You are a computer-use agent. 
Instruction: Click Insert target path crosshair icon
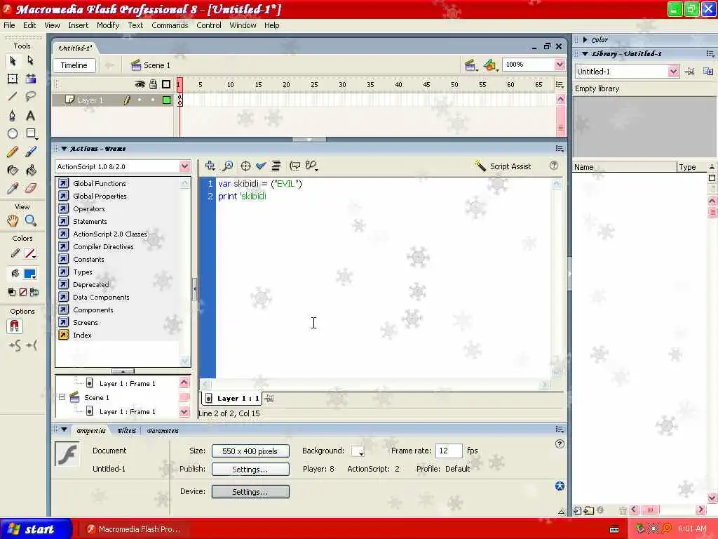(x=245, y=166)
